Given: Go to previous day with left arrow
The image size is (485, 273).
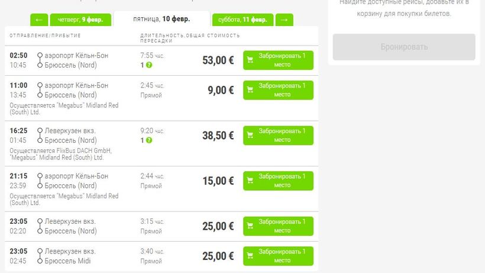Looking at the screenshot, I should click(38, 20).
